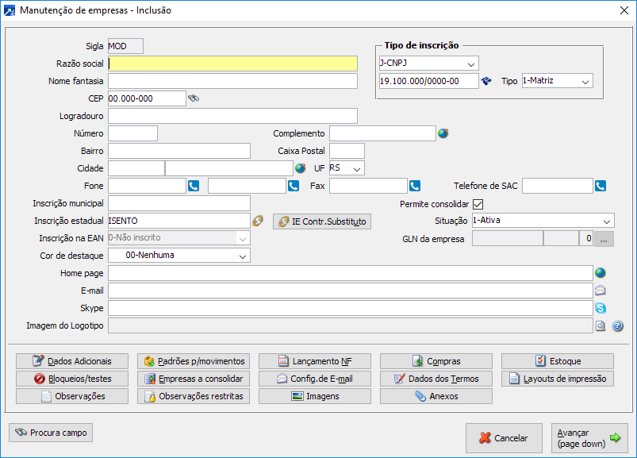Open the Situação dropdown
This screenshot has width=637, height=458.
(606, 221)
